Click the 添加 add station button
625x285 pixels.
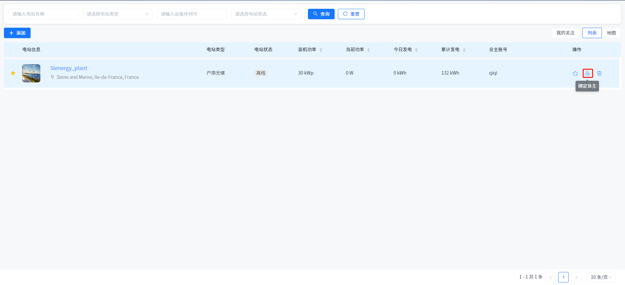[x=17, y=33]
